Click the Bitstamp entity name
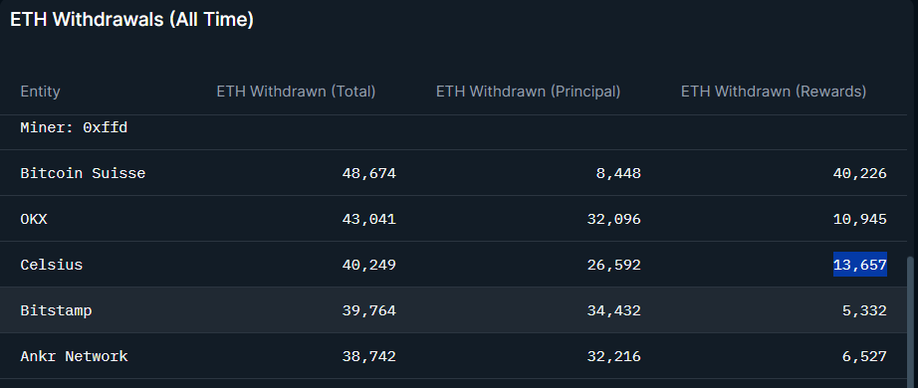 56,310
